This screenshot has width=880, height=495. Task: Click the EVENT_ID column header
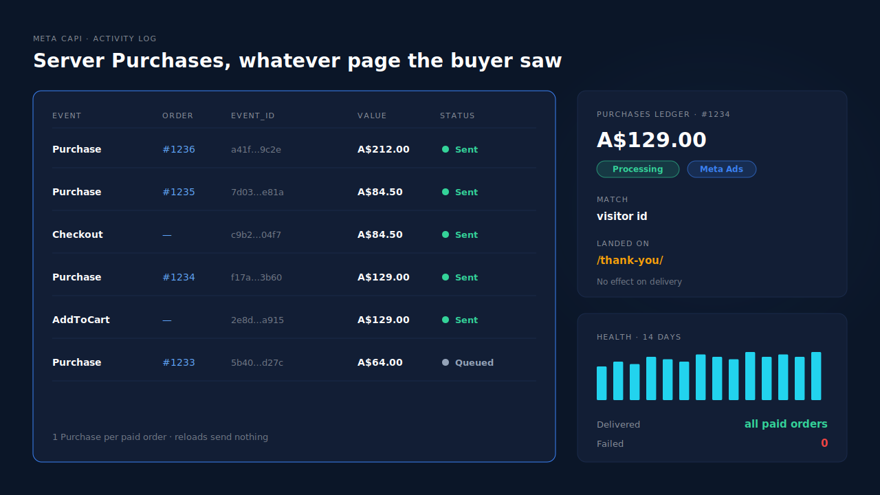click(x=253, y=115)
